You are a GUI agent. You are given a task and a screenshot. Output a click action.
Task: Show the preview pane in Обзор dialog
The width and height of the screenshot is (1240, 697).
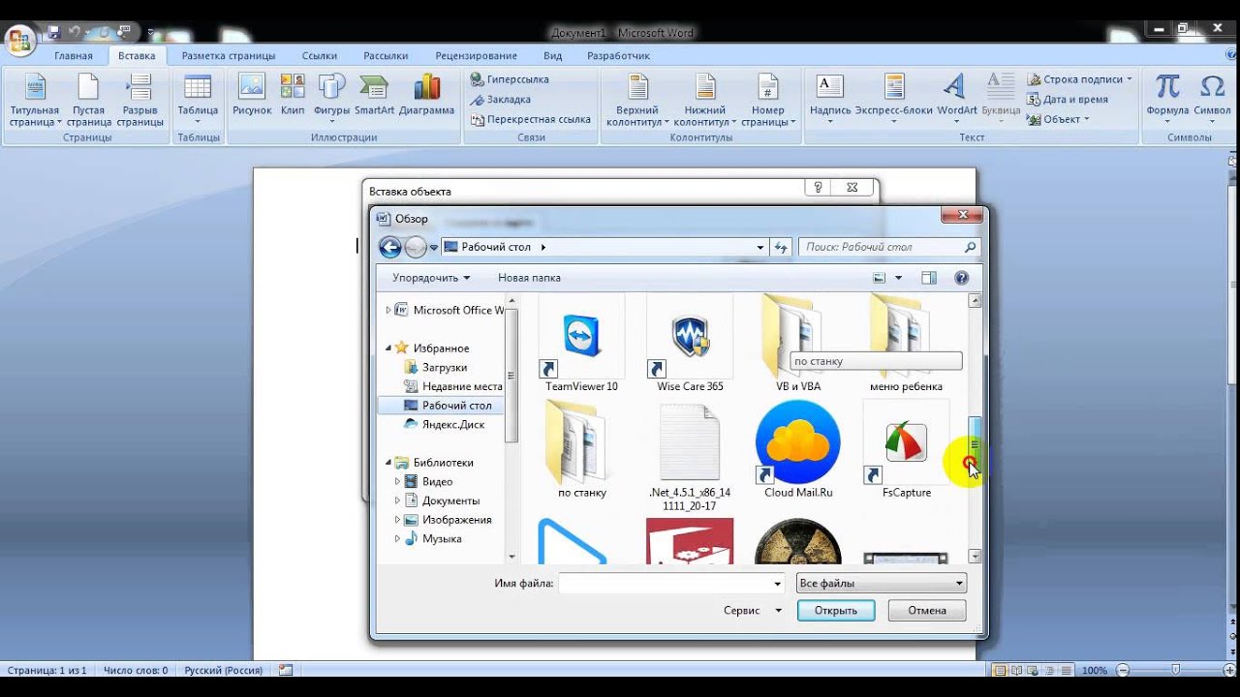click(929, 278)
